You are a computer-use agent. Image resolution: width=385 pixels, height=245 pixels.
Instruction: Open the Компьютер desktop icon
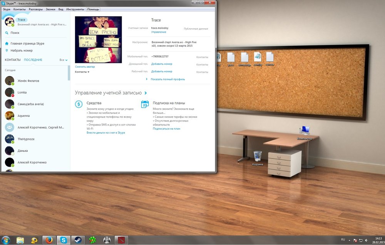(x=305, y=131)
